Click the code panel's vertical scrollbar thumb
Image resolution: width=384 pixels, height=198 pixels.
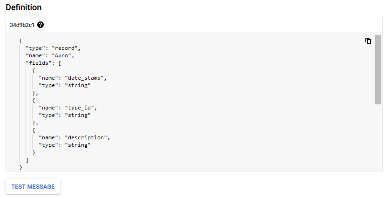pyautogui.click(x=377, y=69)
